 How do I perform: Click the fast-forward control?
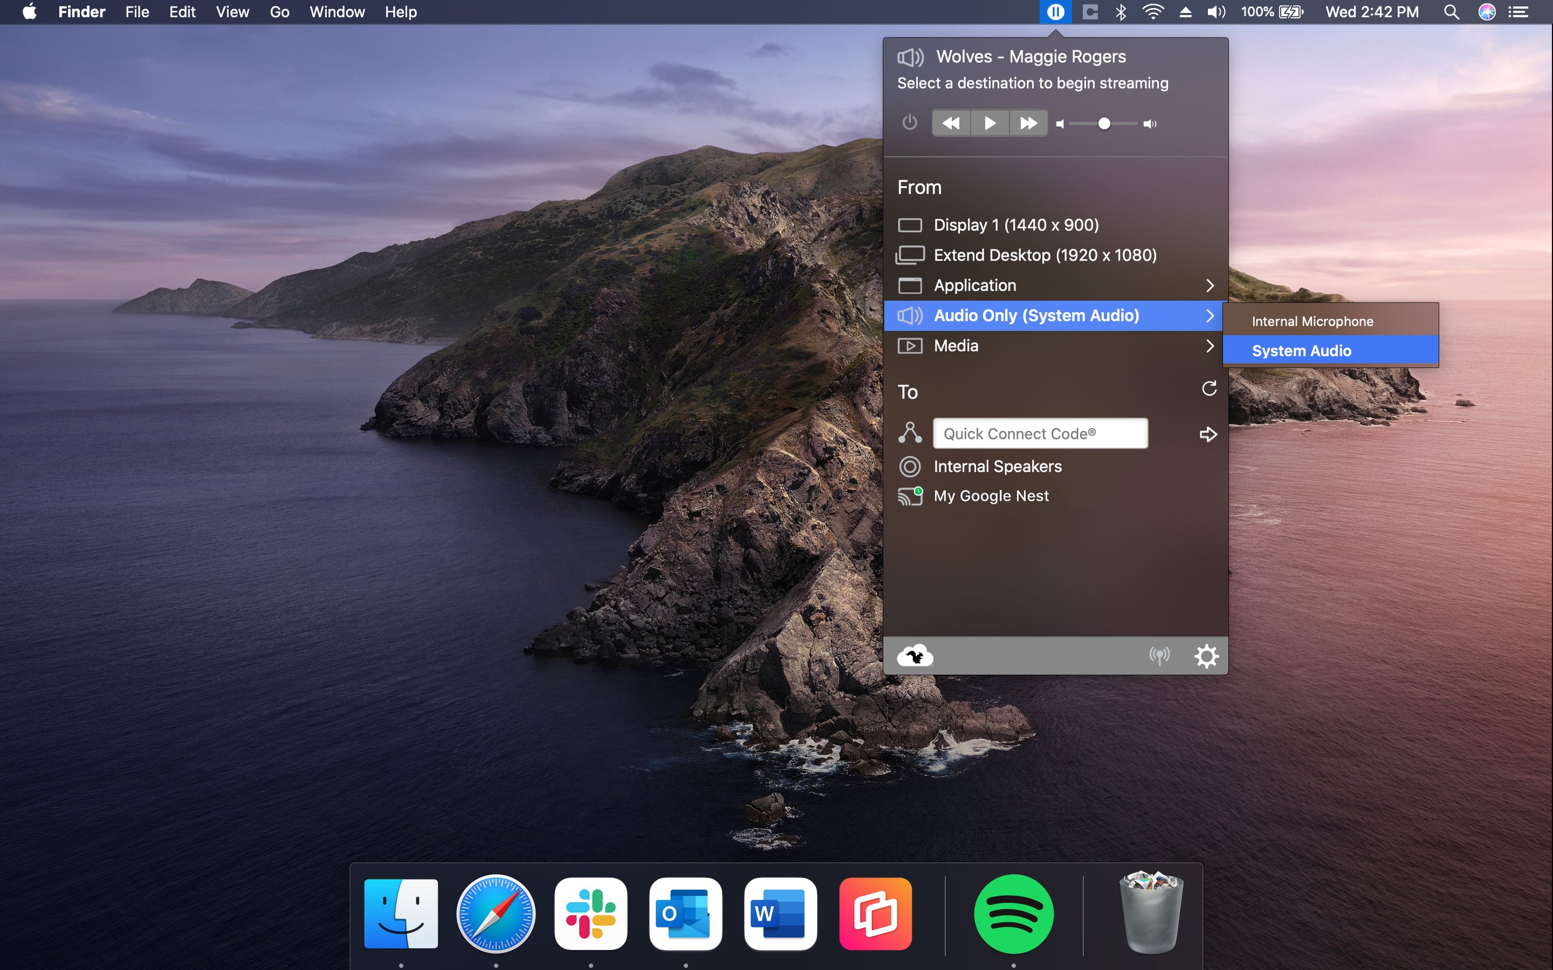tap(1027, 123)
